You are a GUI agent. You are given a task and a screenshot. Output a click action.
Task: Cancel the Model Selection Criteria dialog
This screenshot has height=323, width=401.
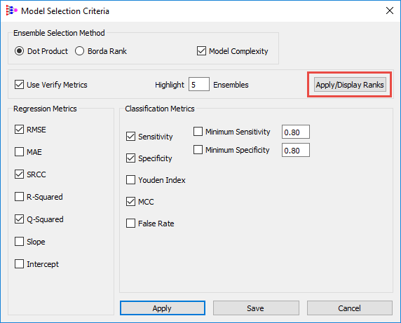point(350,308)
